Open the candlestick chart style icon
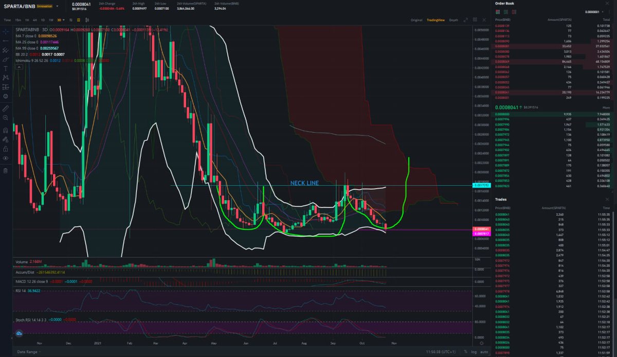This screenshot has height=357, width=617. [x=87, y=20]
